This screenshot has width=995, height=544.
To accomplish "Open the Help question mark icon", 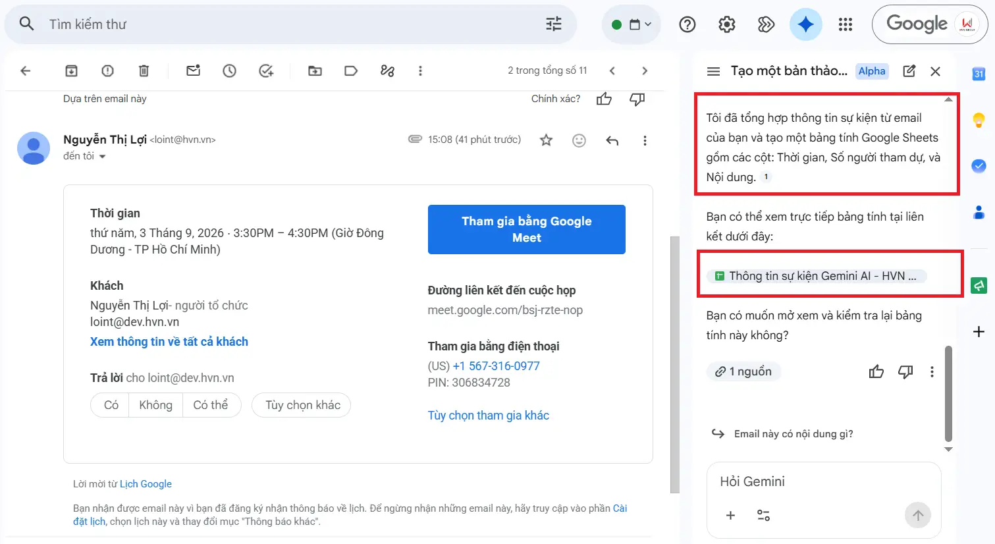I will 687,24.
